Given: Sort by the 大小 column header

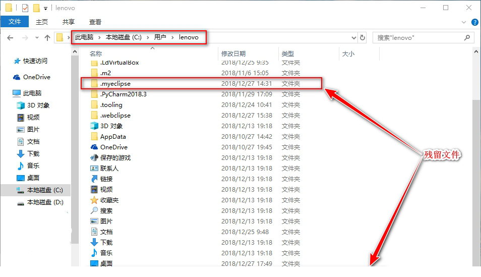Looking at the screenshot, I should pyautogui.click(x=348, y=54).
